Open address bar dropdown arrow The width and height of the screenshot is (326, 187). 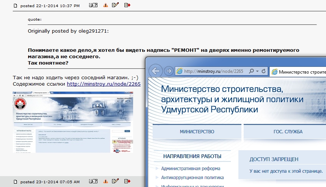pyautogui.click(x=258, y=71)
